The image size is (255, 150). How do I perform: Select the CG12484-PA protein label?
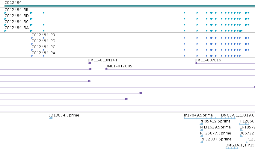point(43,53)
